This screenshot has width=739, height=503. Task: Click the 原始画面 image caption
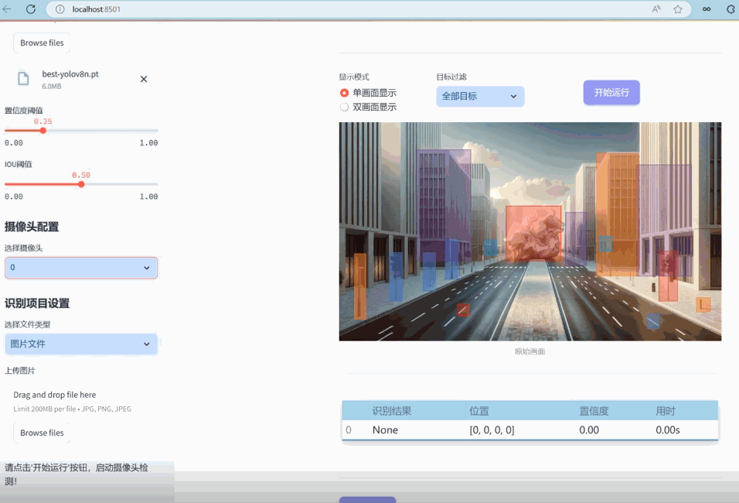530,351
